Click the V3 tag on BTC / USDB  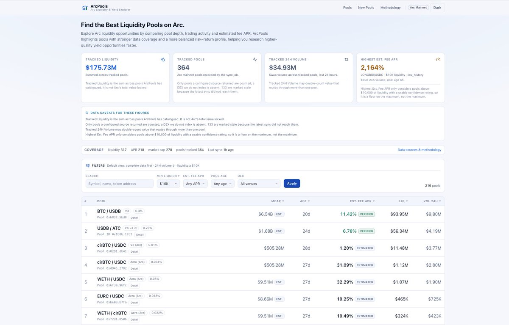tap(127, 211)
